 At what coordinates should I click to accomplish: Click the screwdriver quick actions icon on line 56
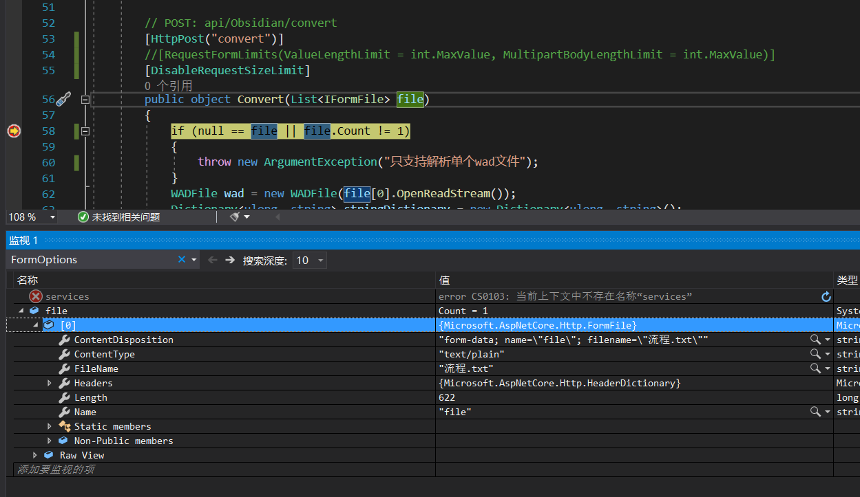click(x=63, y=100)
